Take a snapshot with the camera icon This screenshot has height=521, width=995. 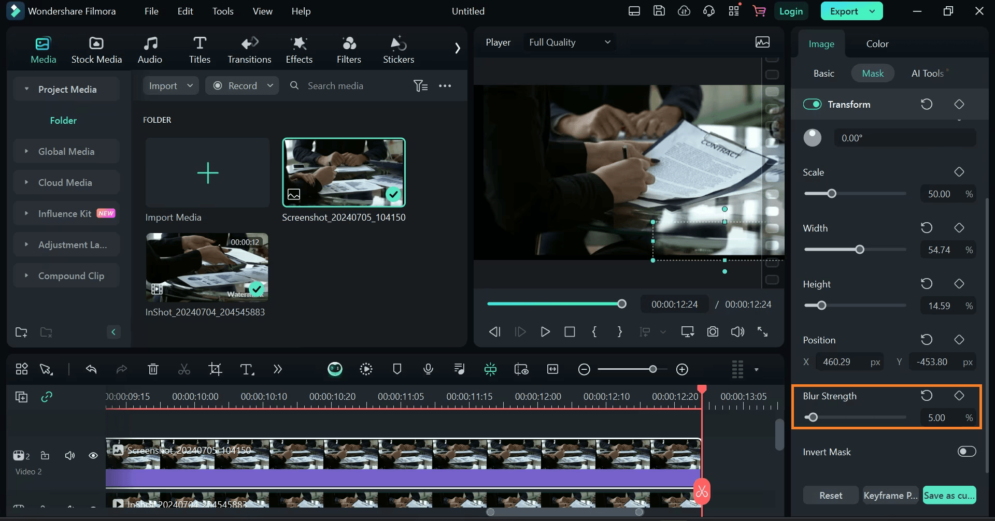click(713, 332)
